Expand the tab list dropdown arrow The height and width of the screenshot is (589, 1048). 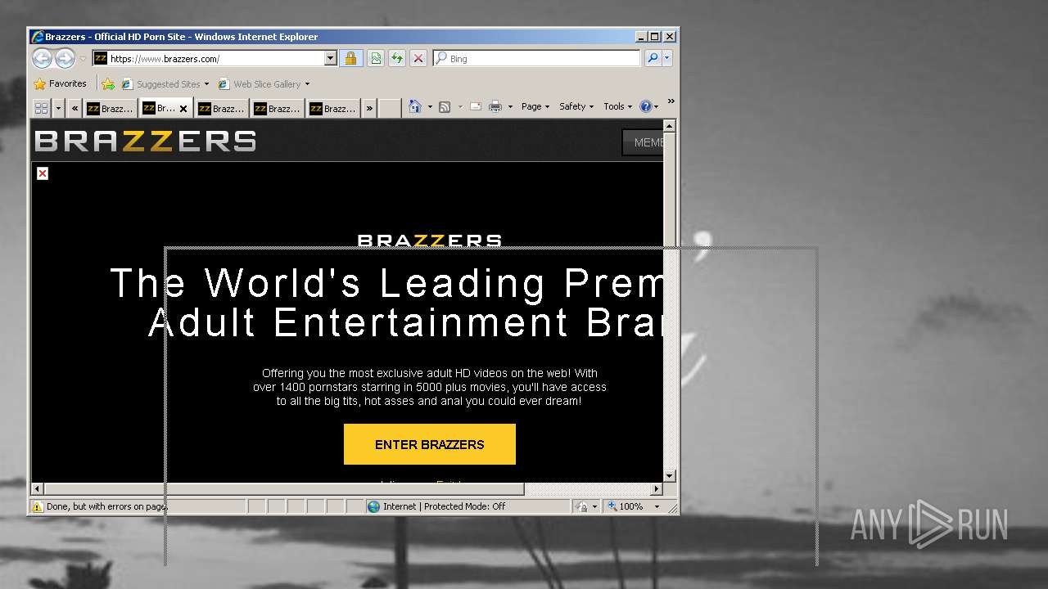[x=58, y=108]
